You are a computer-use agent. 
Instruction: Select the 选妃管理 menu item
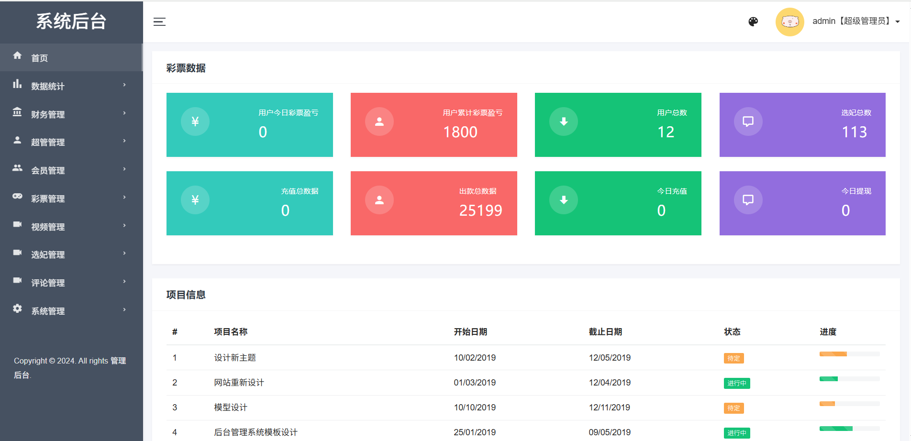[48, 254]
